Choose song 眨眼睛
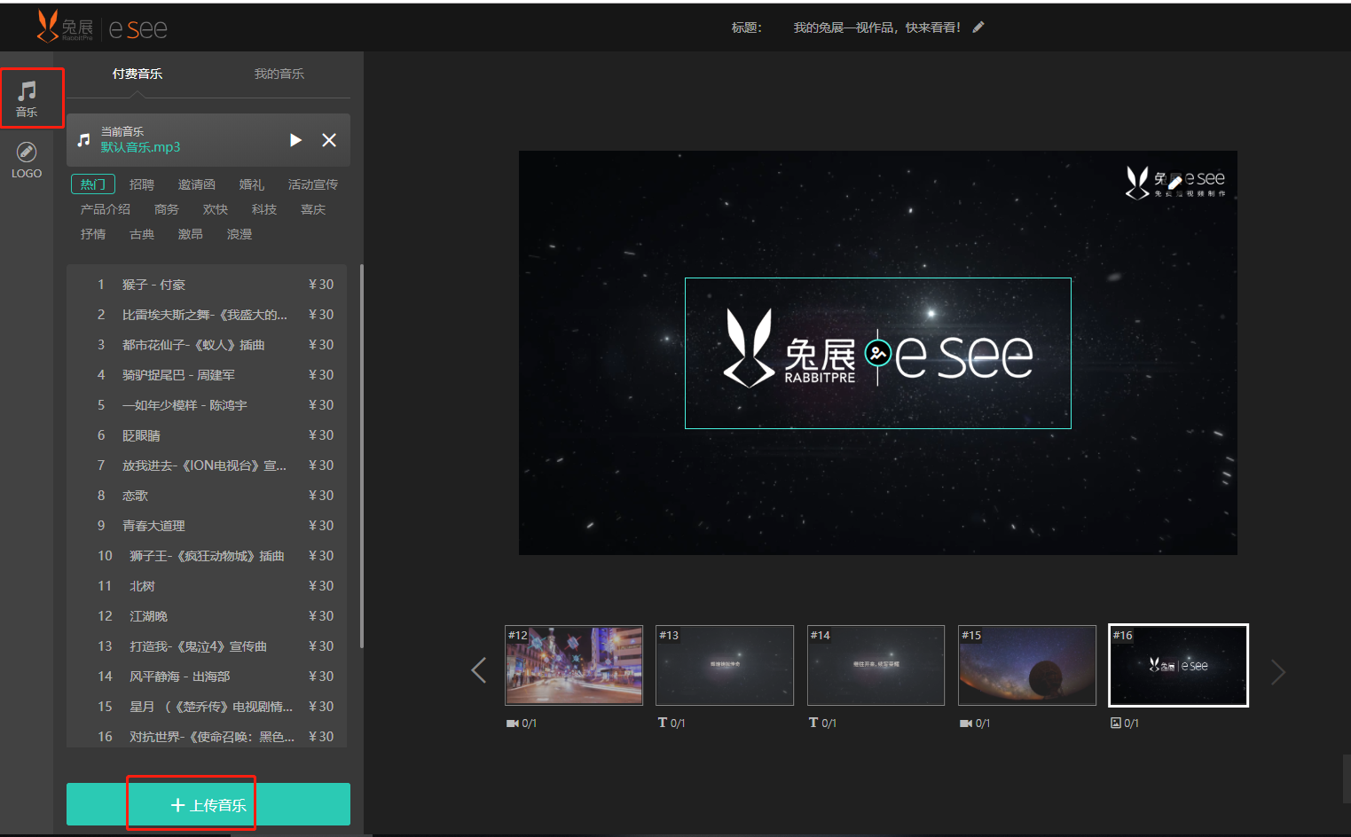 tap(207, 435)
